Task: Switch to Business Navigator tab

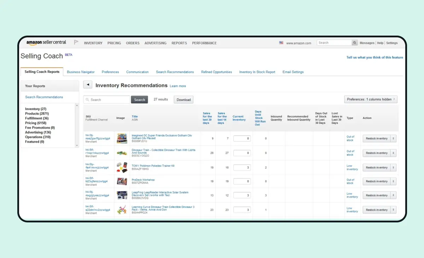Action: coord(81,72)
